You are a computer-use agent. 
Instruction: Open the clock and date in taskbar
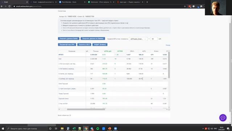coord(221,128)
